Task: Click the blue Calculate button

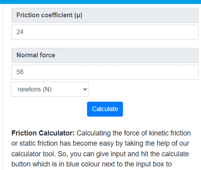Action: (x=105, y=109)
